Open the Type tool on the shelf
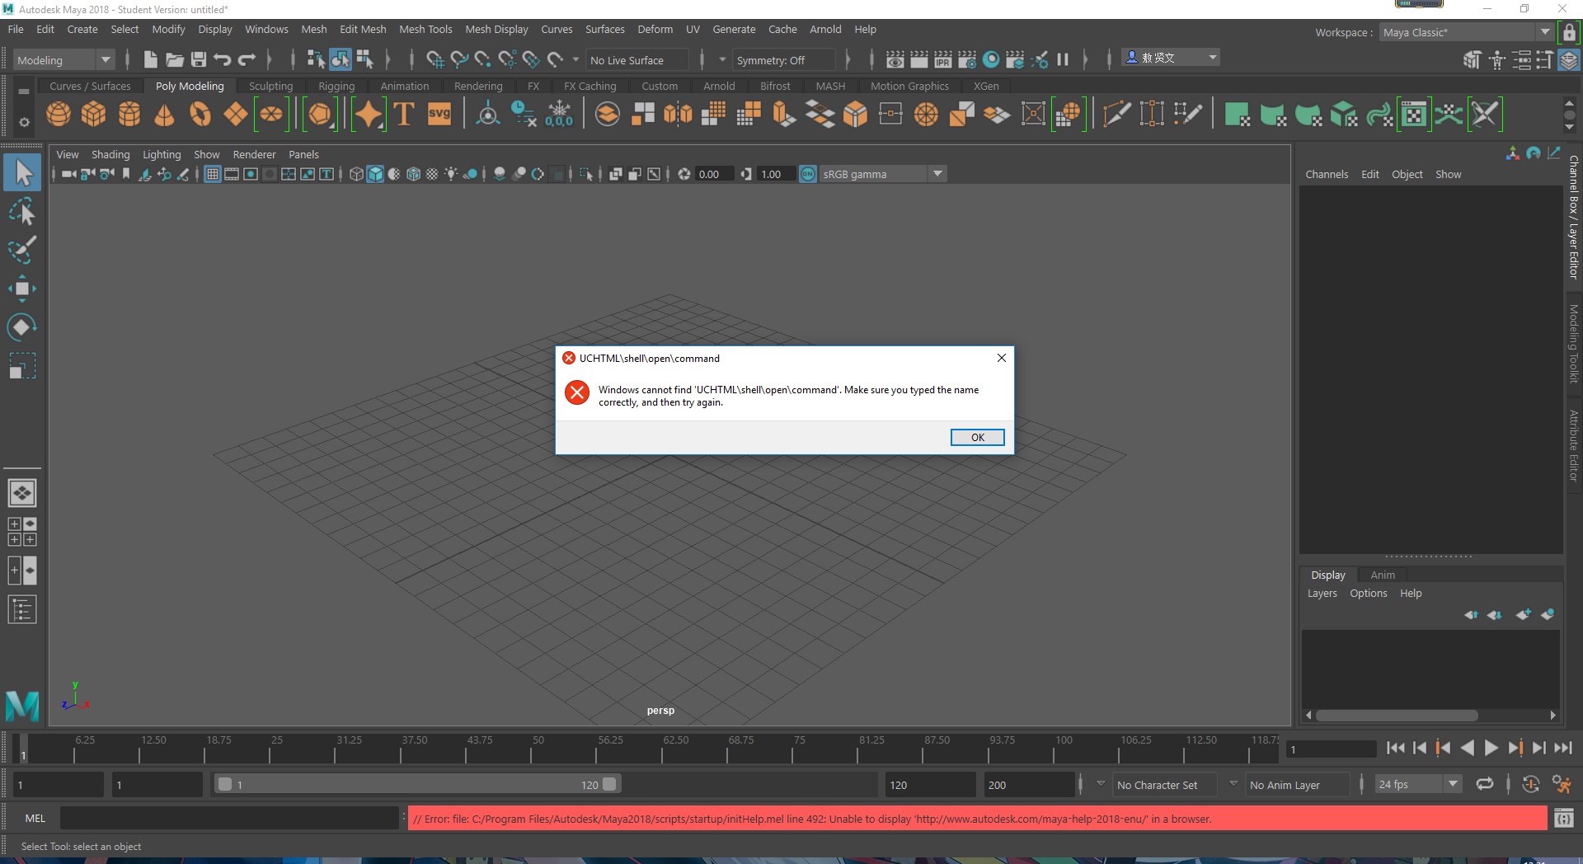The width and height of the screenshot is (1583, 864). [404, 114]
